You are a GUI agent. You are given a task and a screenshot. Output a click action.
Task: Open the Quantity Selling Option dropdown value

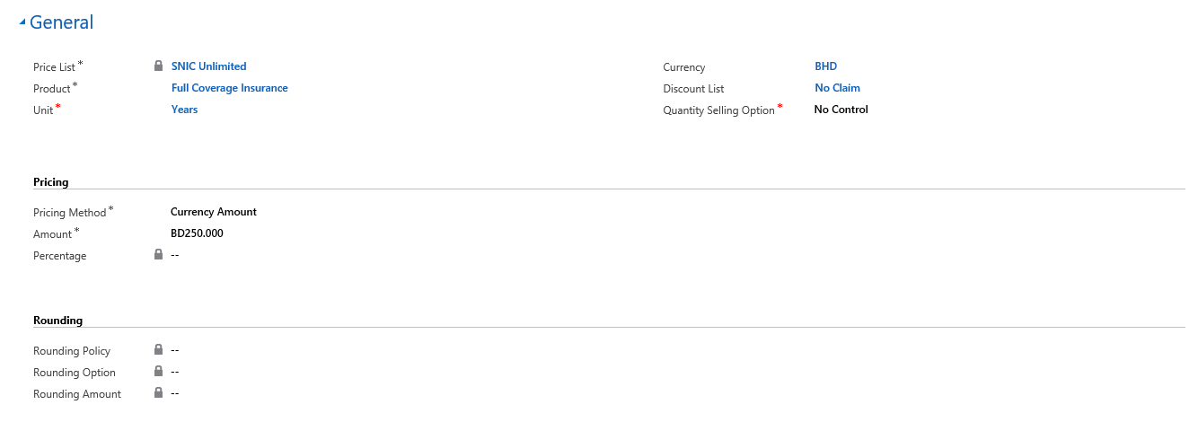[841, 110]
